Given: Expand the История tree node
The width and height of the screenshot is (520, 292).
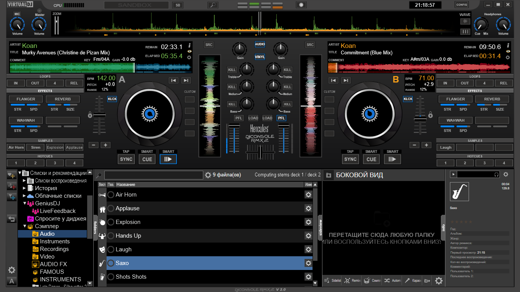Looking at the screenshot, I should point(24,188).
